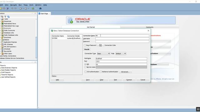Click the binoculars Find DB Object icon
Viewport: 200px width, 112px height.
[x=40, y=8]
